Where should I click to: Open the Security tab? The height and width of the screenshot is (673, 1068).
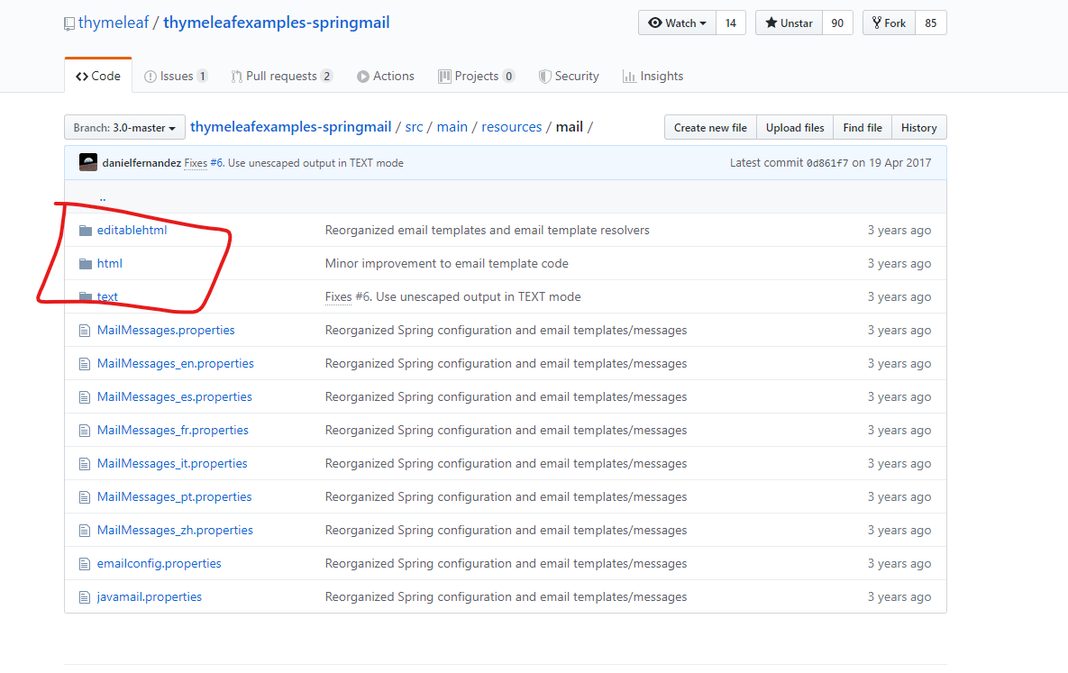569,77
